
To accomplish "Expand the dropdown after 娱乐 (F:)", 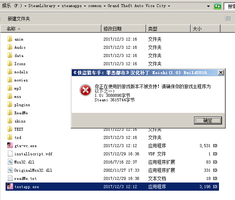I will point(25,6).
